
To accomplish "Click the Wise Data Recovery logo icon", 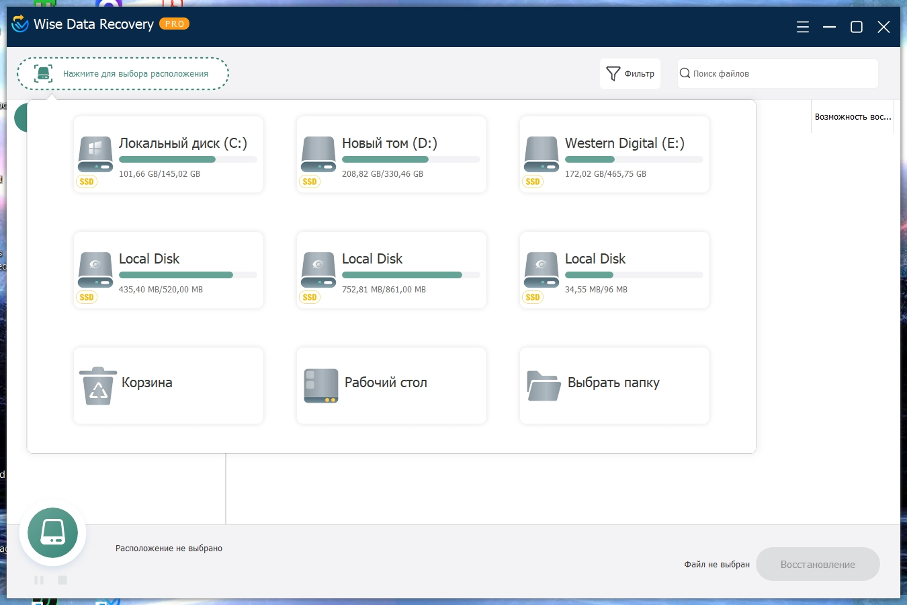I will [x=20, y=24].
